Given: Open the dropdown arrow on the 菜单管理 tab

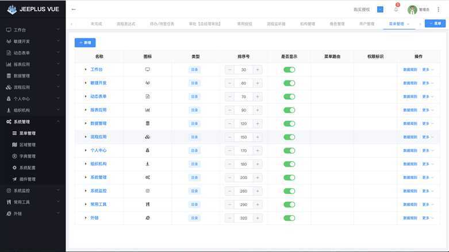Looking at the screenshot, I should 408,24.
